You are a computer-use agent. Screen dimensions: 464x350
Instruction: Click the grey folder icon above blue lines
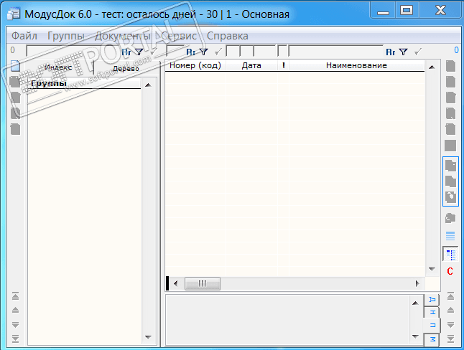(450, 219)
